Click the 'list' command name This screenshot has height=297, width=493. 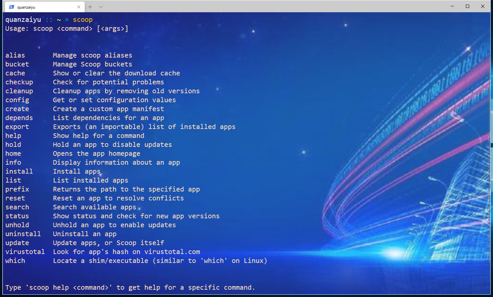(x=13, y=180)
